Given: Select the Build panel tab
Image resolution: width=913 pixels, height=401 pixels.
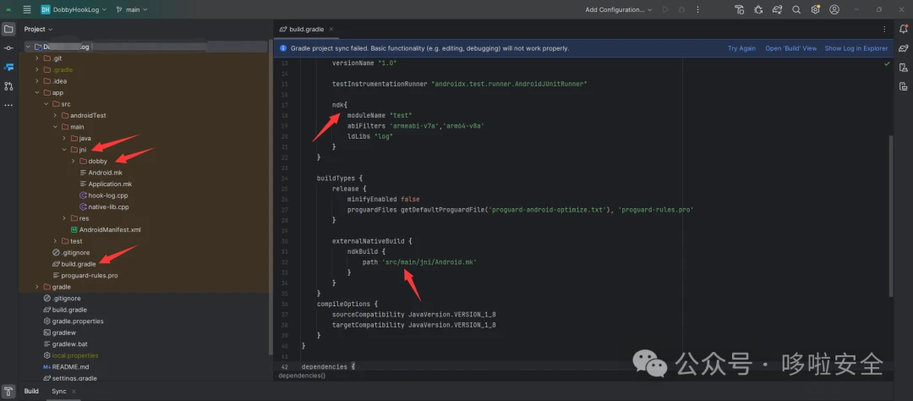Looking at the screenshot, I should (x=31, y=391).
